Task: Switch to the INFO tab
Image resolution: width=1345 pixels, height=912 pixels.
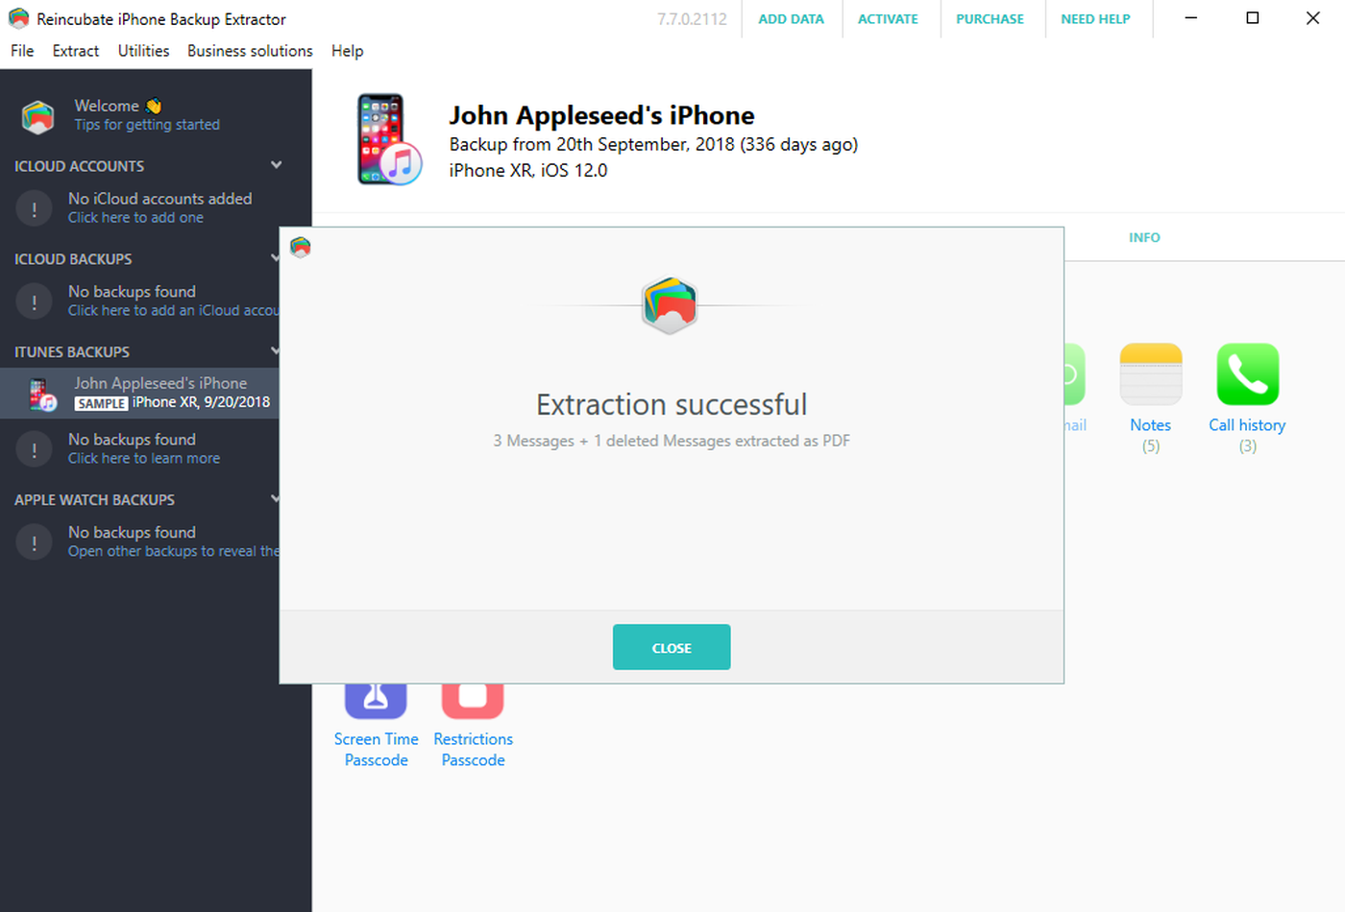Action: click(1143, 237)
